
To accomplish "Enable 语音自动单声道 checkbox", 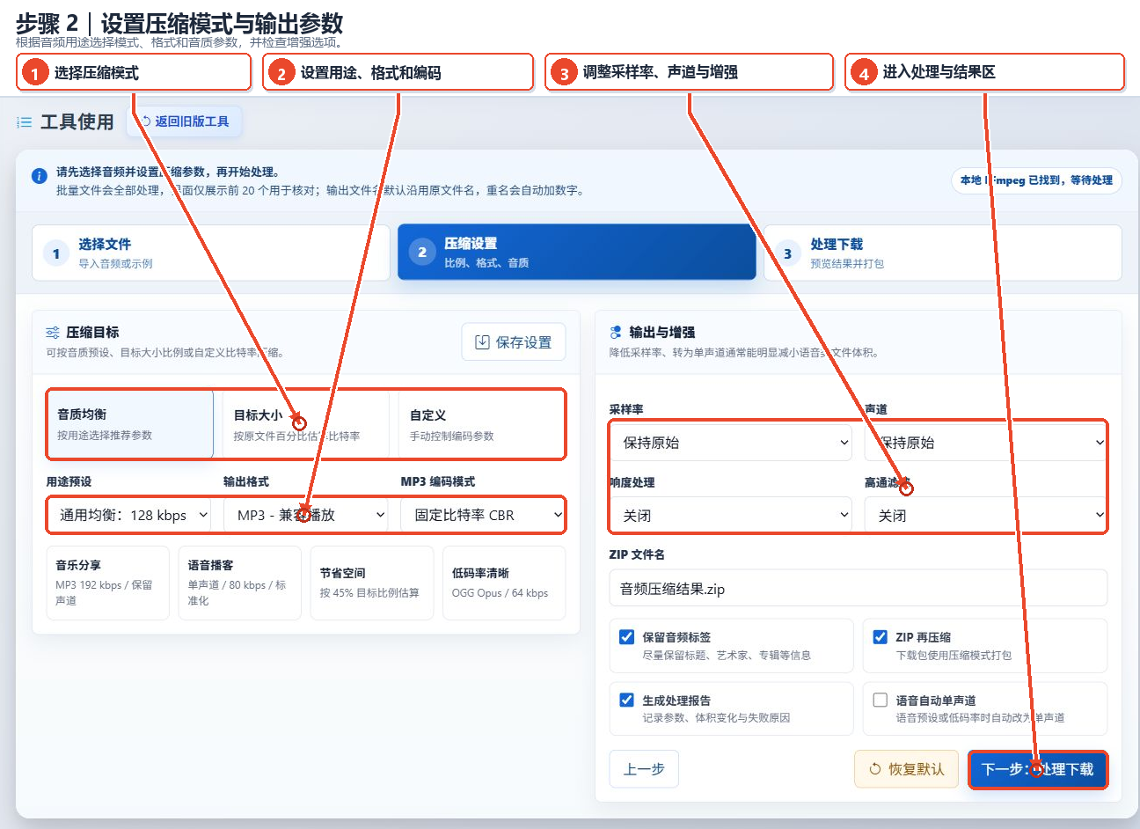I will click(881, 701).
